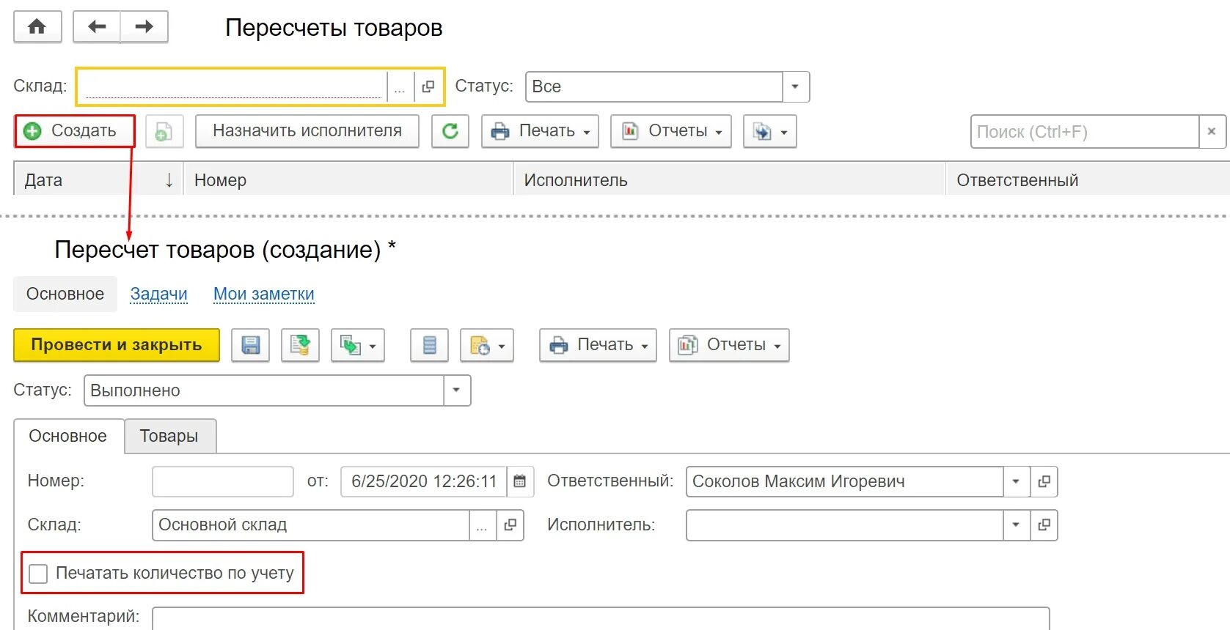Click Исполнитель column header

[730, 180]
